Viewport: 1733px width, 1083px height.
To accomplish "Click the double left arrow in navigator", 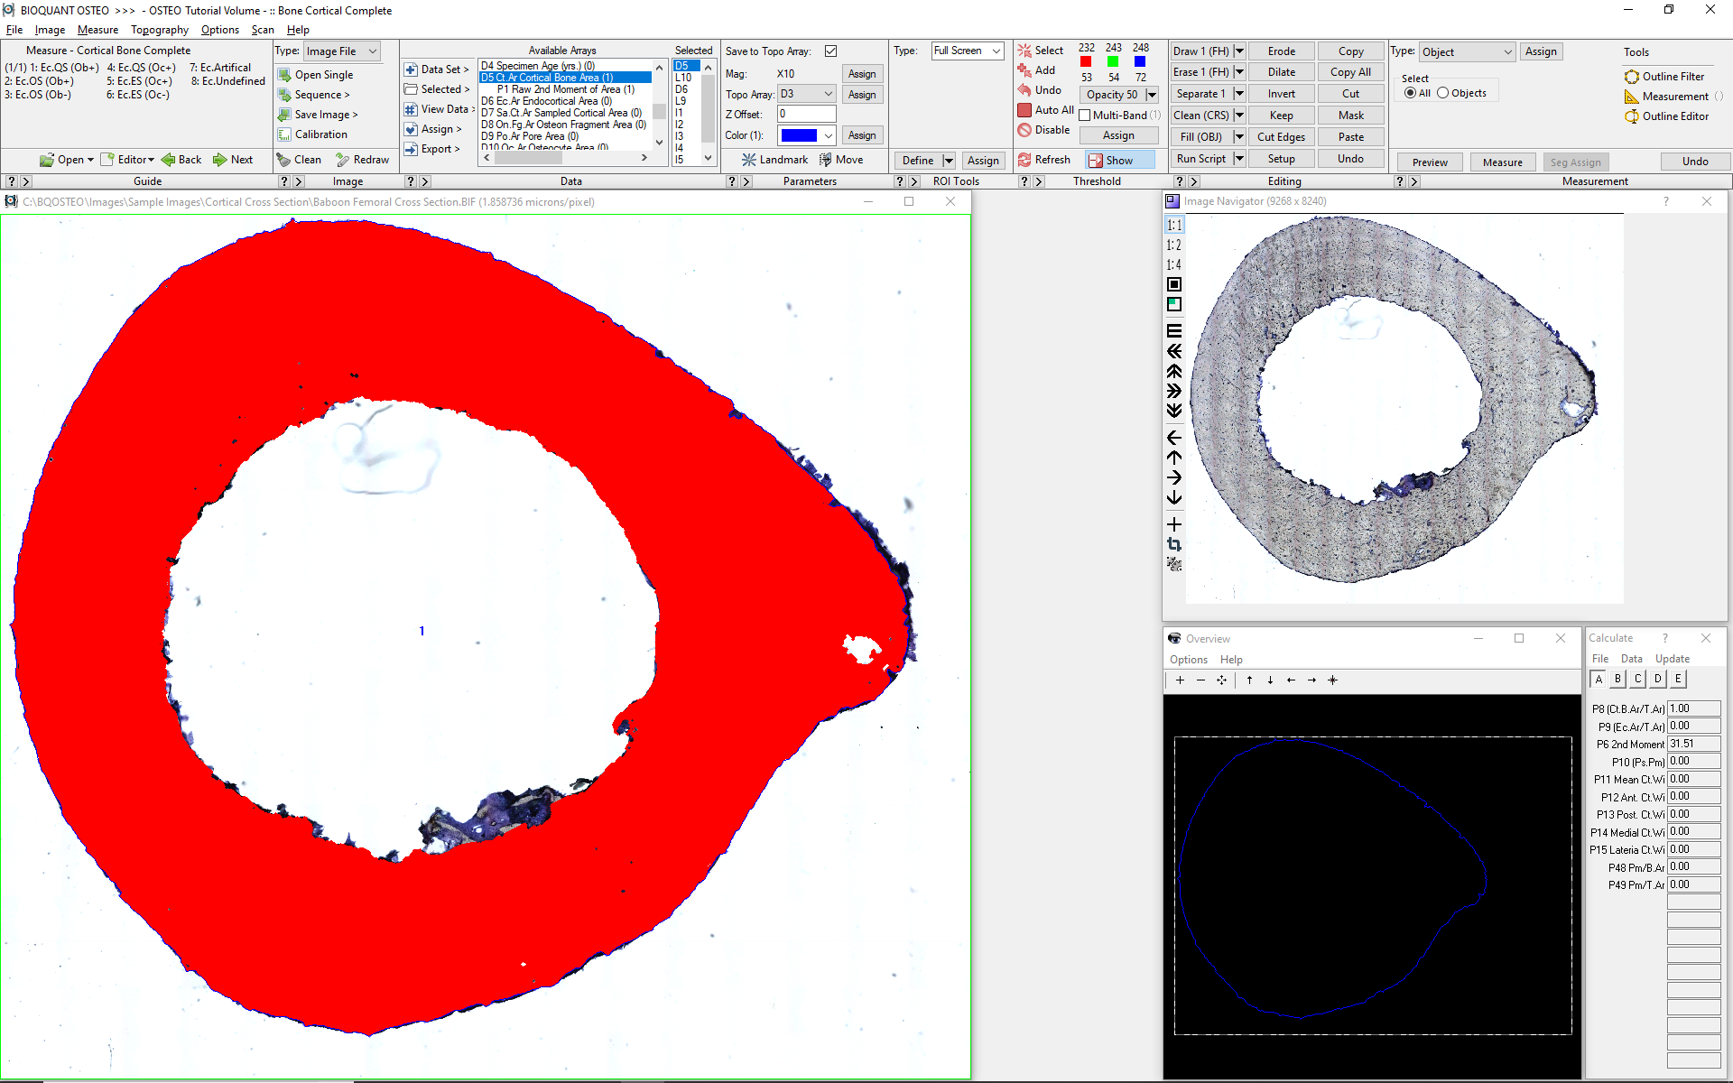I will pos(1173,351).
